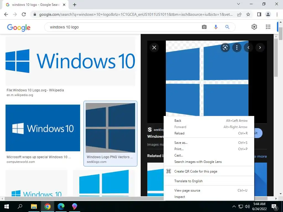The height and width of the screenshot is (212, 283).
Task: Click 'Microsoft wraps up special Windows 10' caption
Action: [x=39, y=157]
